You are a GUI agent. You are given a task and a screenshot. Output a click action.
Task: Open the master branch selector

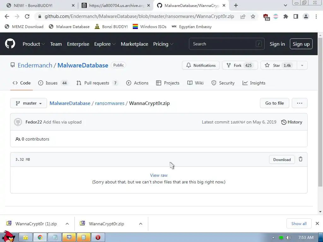pyautogui.click(x=28, y=103)
